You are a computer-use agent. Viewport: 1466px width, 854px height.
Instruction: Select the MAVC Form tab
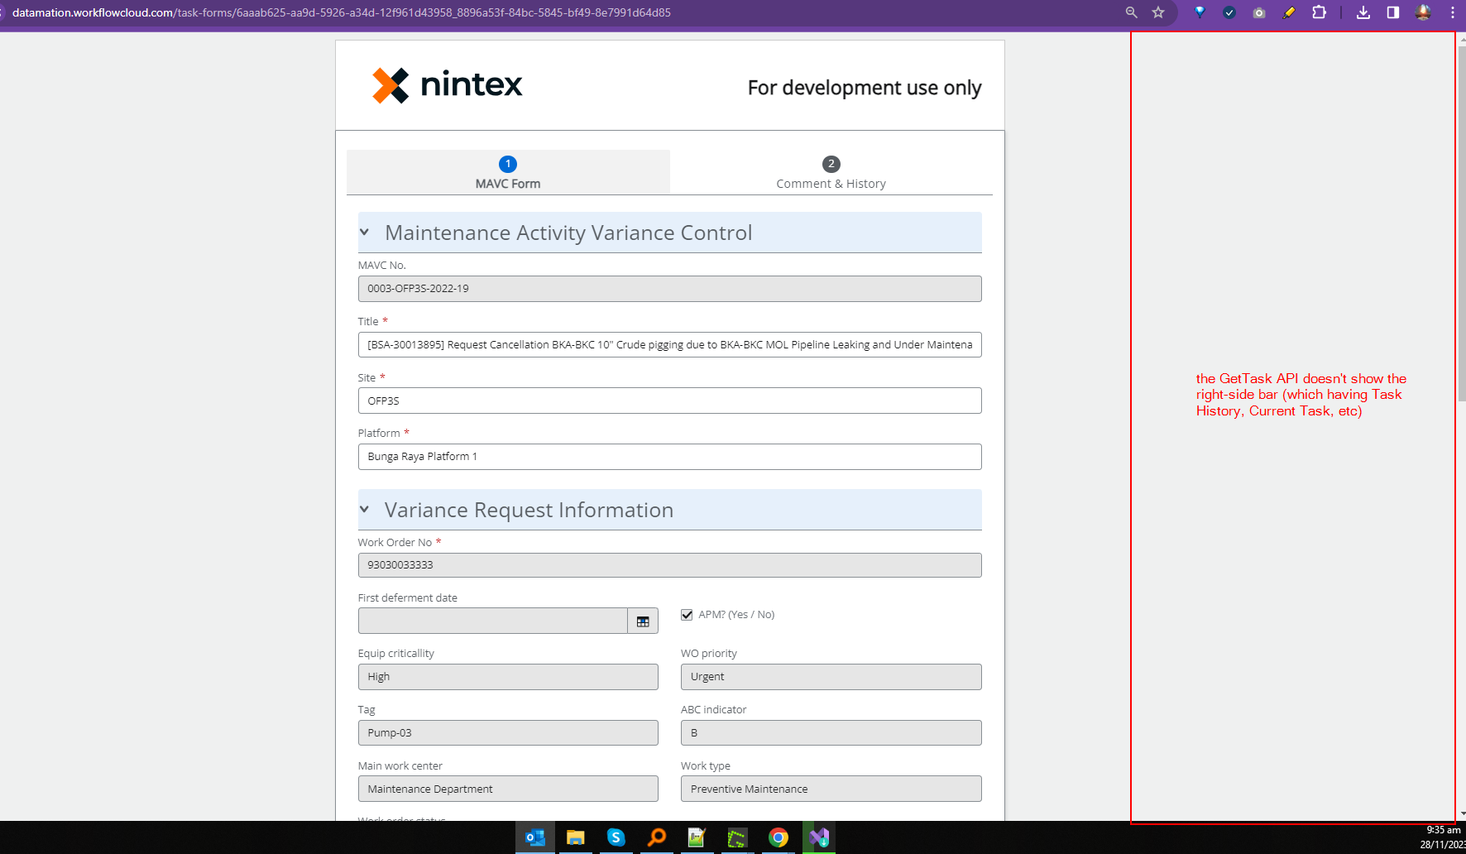point(508,173)
